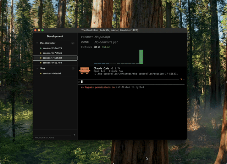Screen dimensions: 227x164
Task: Click the TOKENS label
Action: coord(87,47)
